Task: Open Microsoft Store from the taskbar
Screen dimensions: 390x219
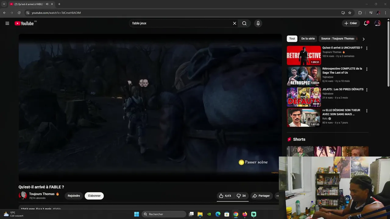Action: tap(227, 214)
